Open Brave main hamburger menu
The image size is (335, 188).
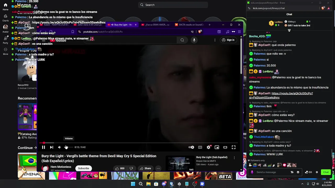[239, 32]
